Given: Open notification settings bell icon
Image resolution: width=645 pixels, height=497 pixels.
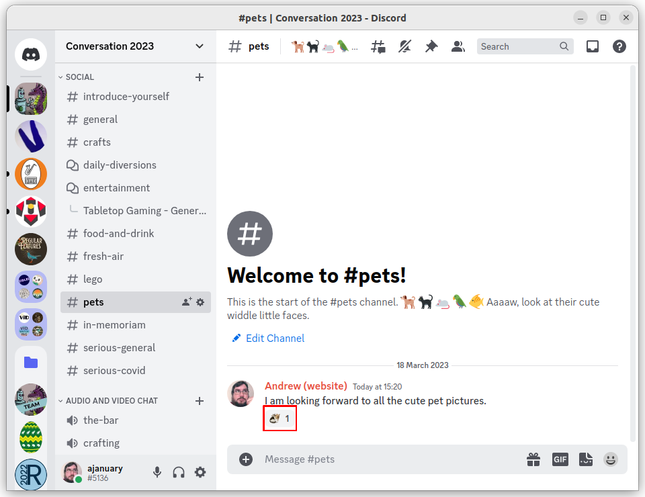Looking at the screenshot, I should 404,46.
